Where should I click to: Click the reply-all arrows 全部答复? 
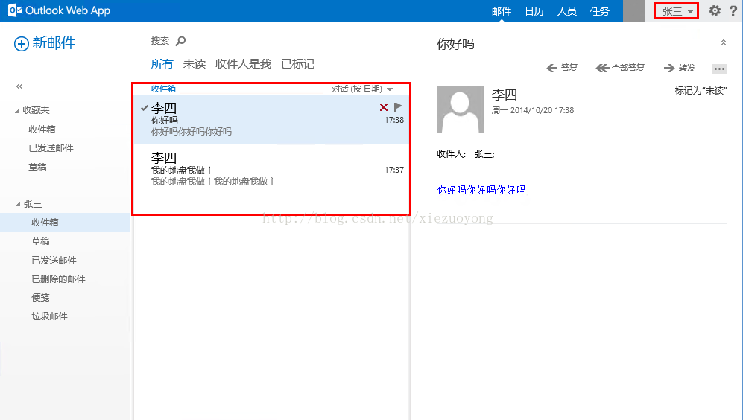[603, 69]
